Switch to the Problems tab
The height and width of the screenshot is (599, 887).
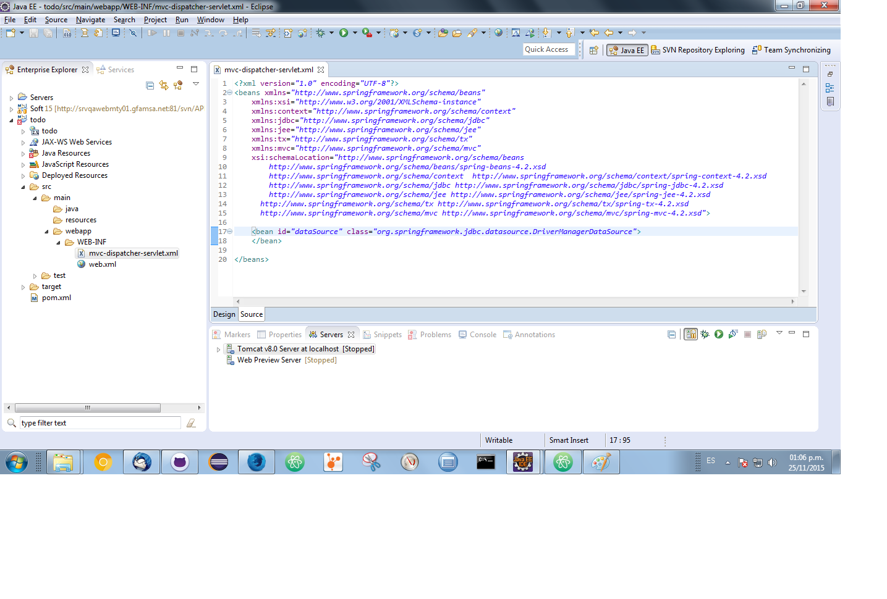pos(430,335)
